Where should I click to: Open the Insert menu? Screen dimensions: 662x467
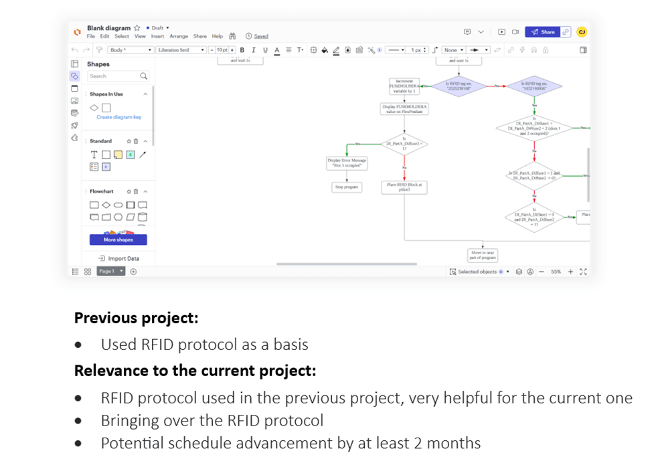point(157,36)
